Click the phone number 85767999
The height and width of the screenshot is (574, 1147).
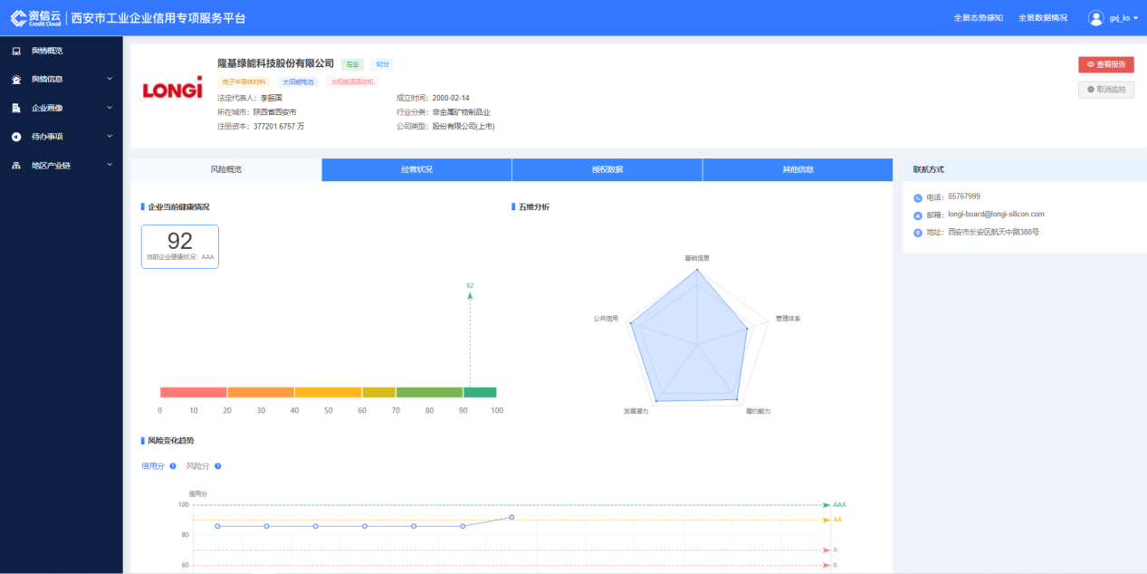[964, 196]
